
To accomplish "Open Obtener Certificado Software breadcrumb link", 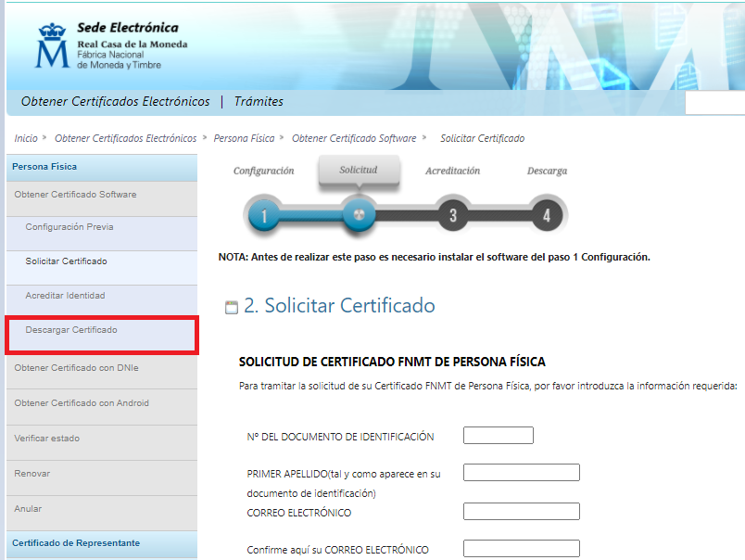I will pyautogui.click(x=354, y=138).
